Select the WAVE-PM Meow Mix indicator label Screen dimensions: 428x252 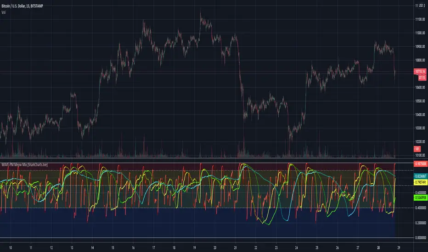click(24, 165)
